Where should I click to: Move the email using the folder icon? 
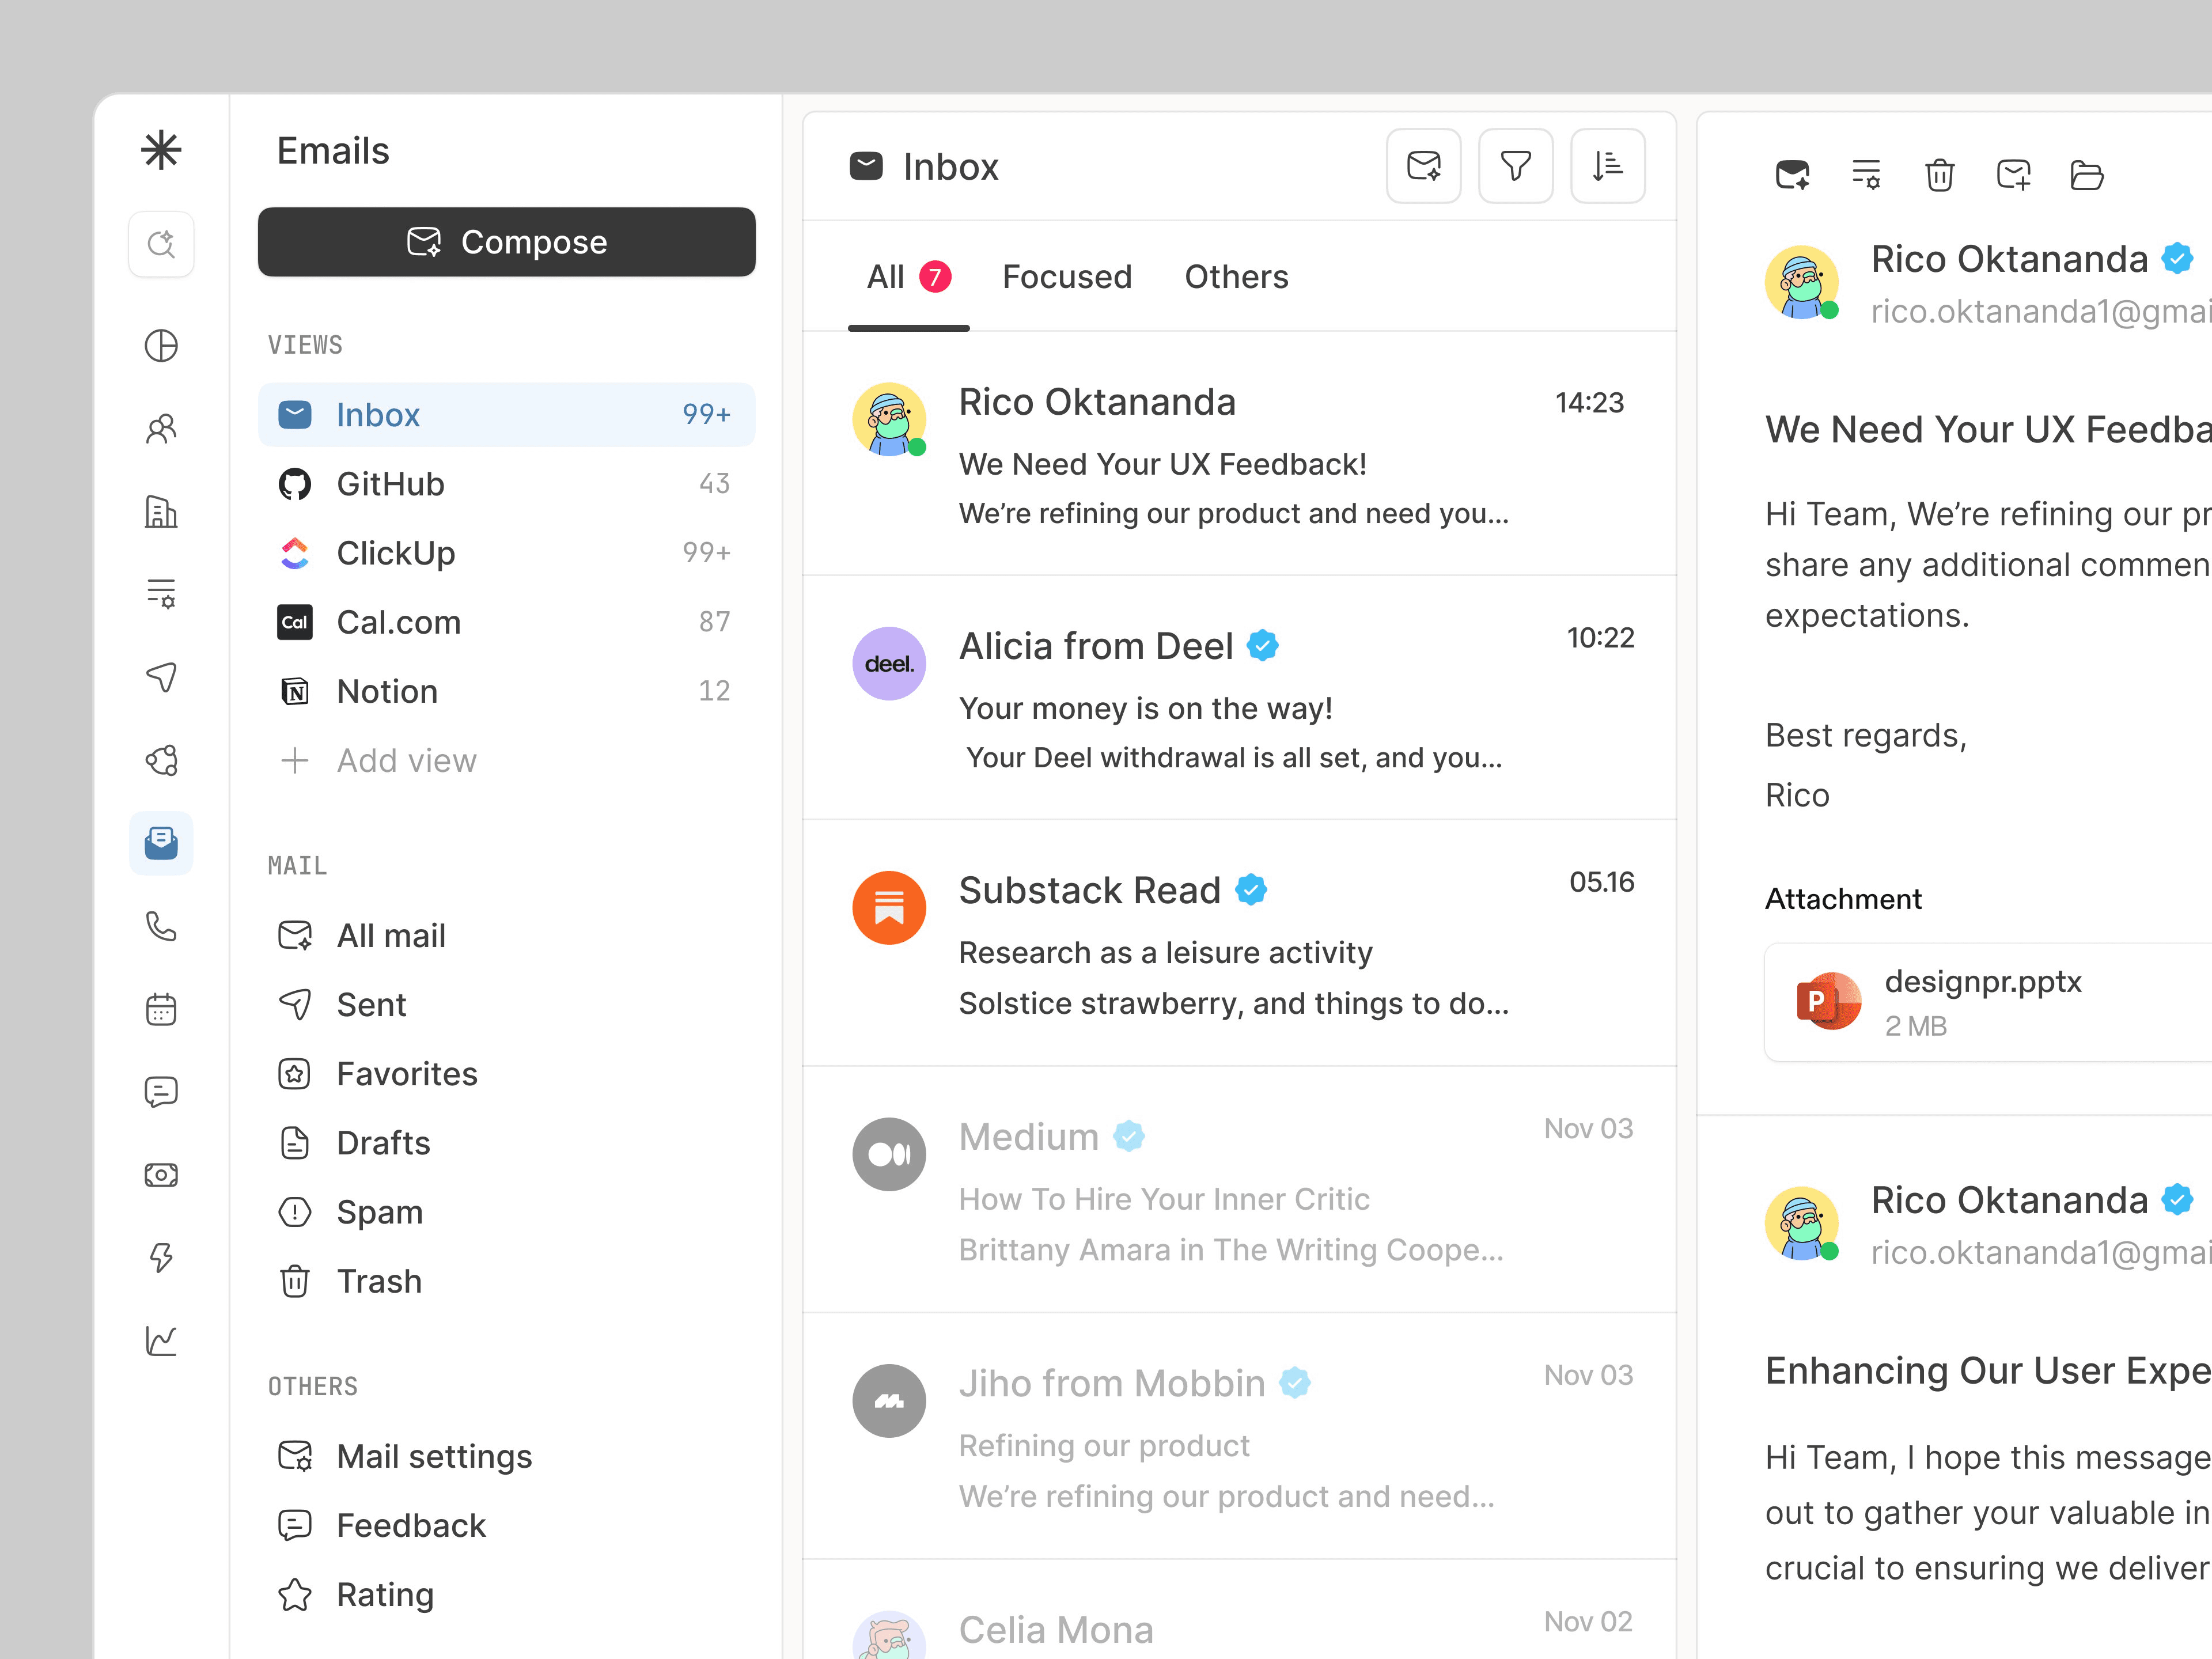2087,175
